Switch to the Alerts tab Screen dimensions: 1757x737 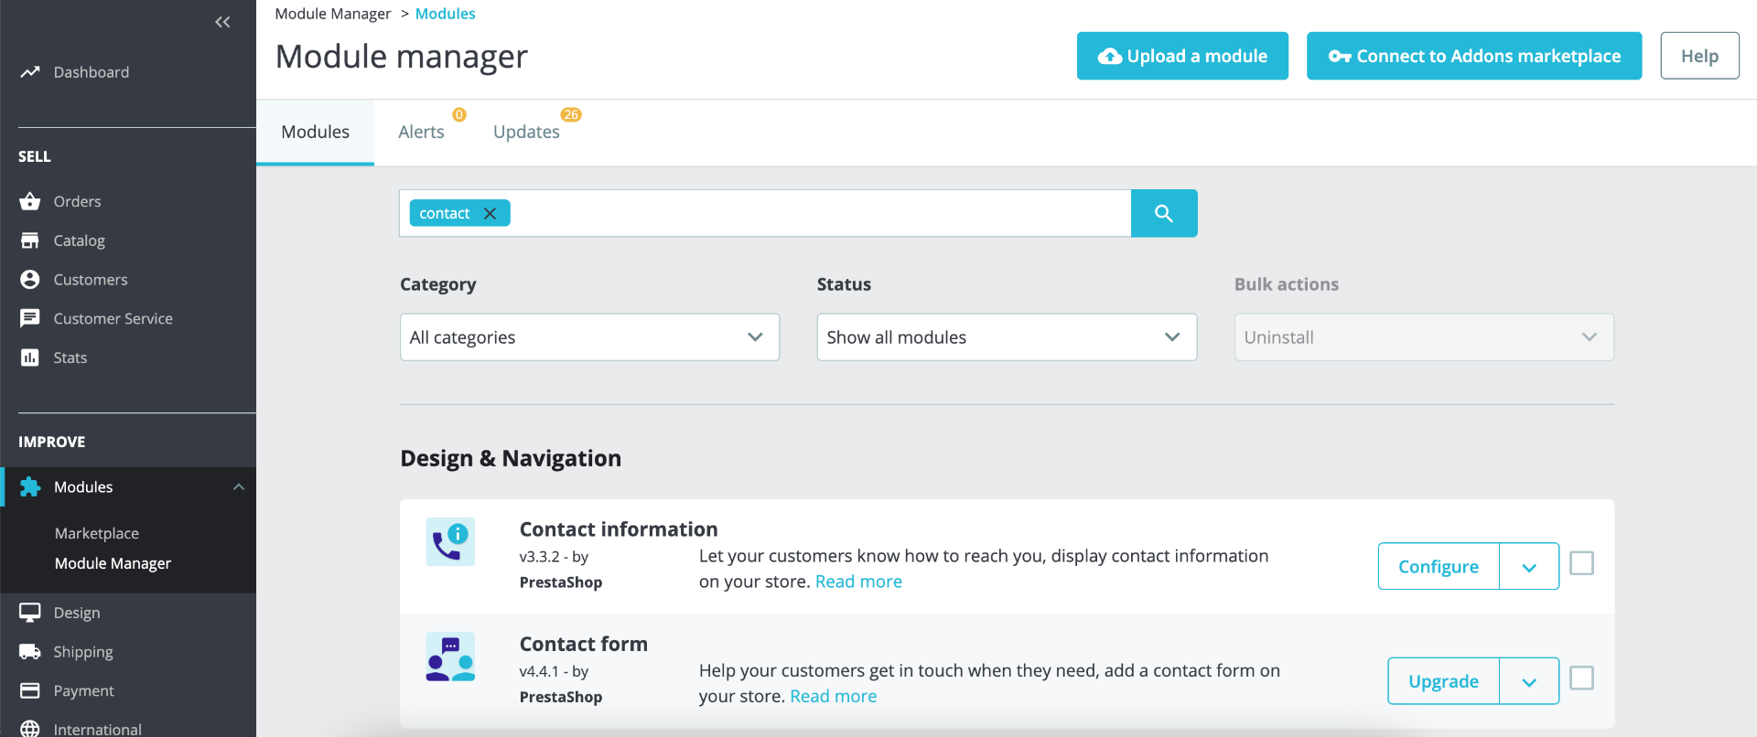[x=421, y=132]
